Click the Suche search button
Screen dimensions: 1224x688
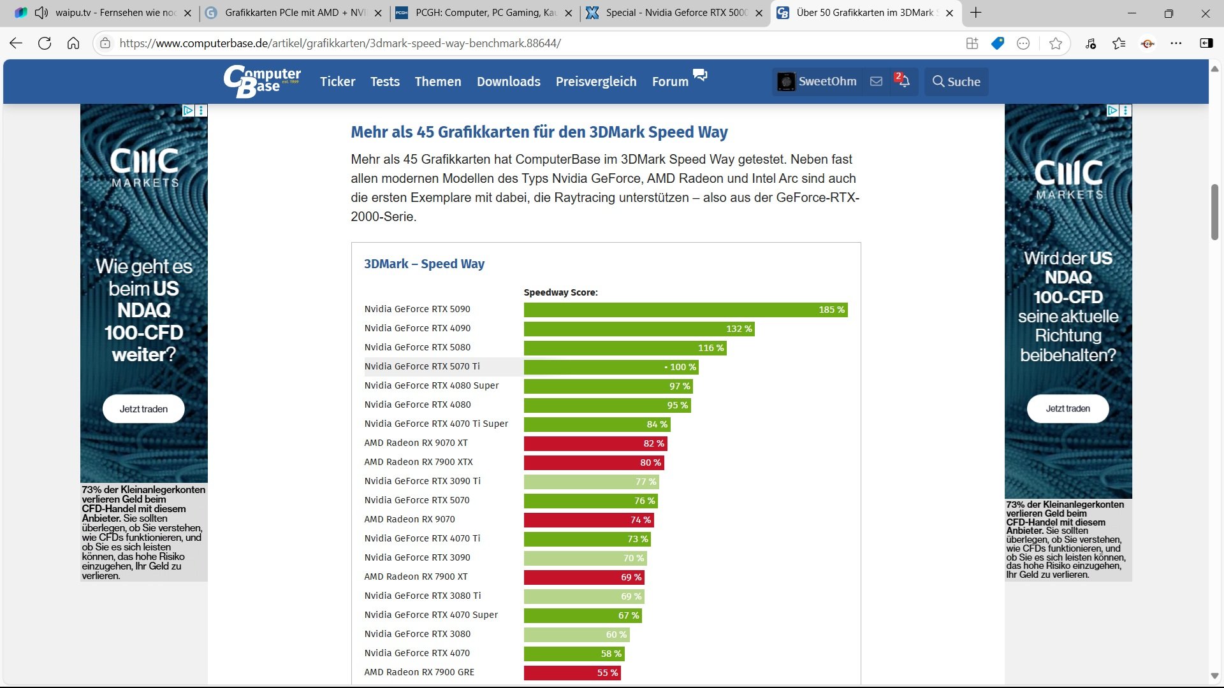(x=956, y=82)
